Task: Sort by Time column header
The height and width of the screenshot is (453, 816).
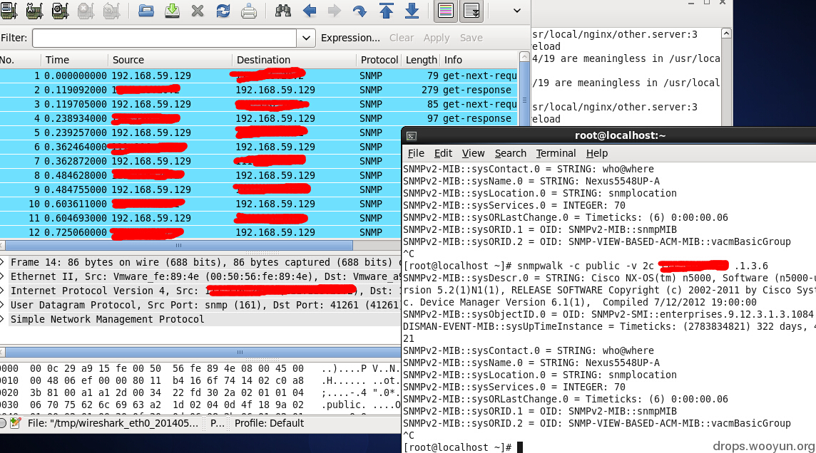Action: point(74,60)
